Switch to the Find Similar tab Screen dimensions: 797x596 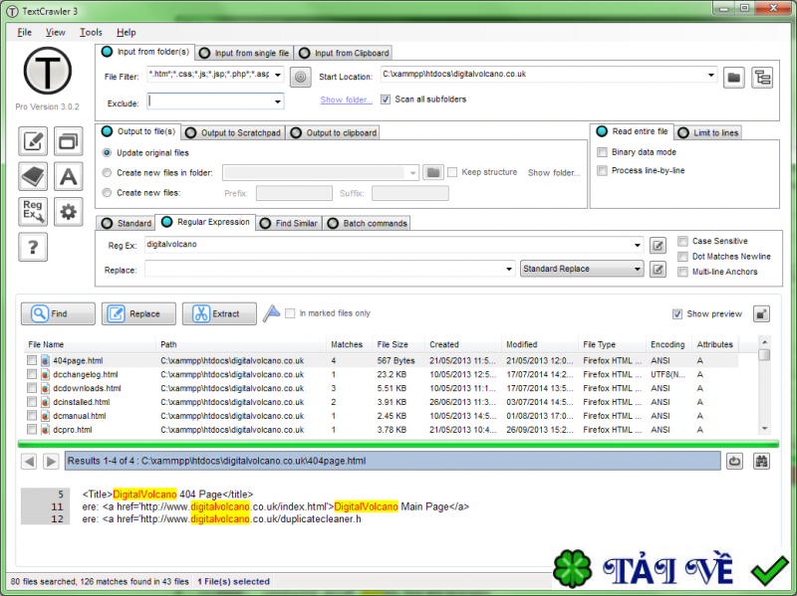point(294,223)
